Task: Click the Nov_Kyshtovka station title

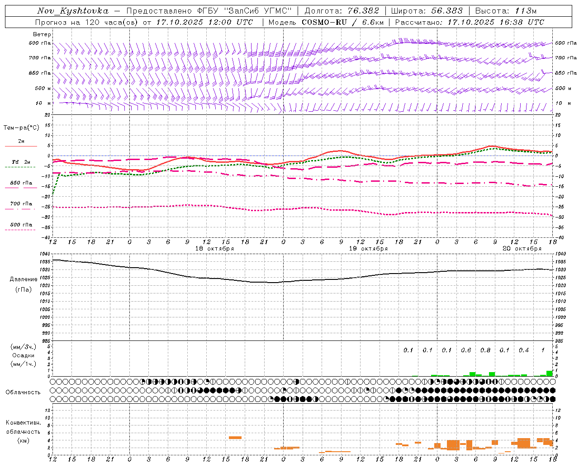Action: (73, 11)
